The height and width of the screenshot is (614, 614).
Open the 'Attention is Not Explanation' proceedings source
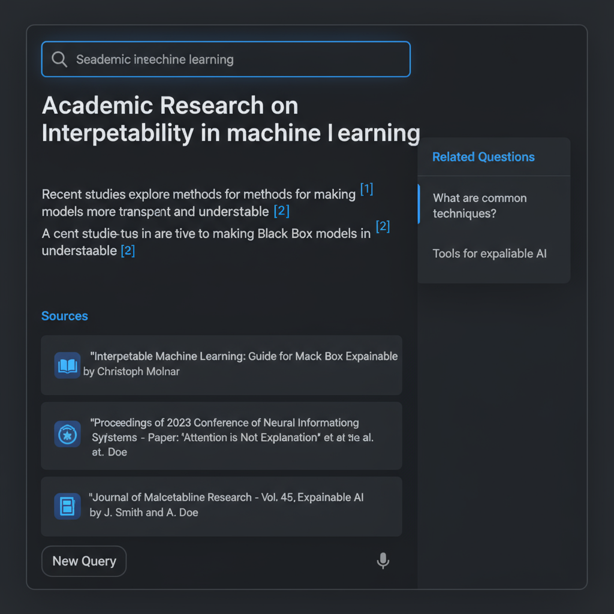coord(222,436)
